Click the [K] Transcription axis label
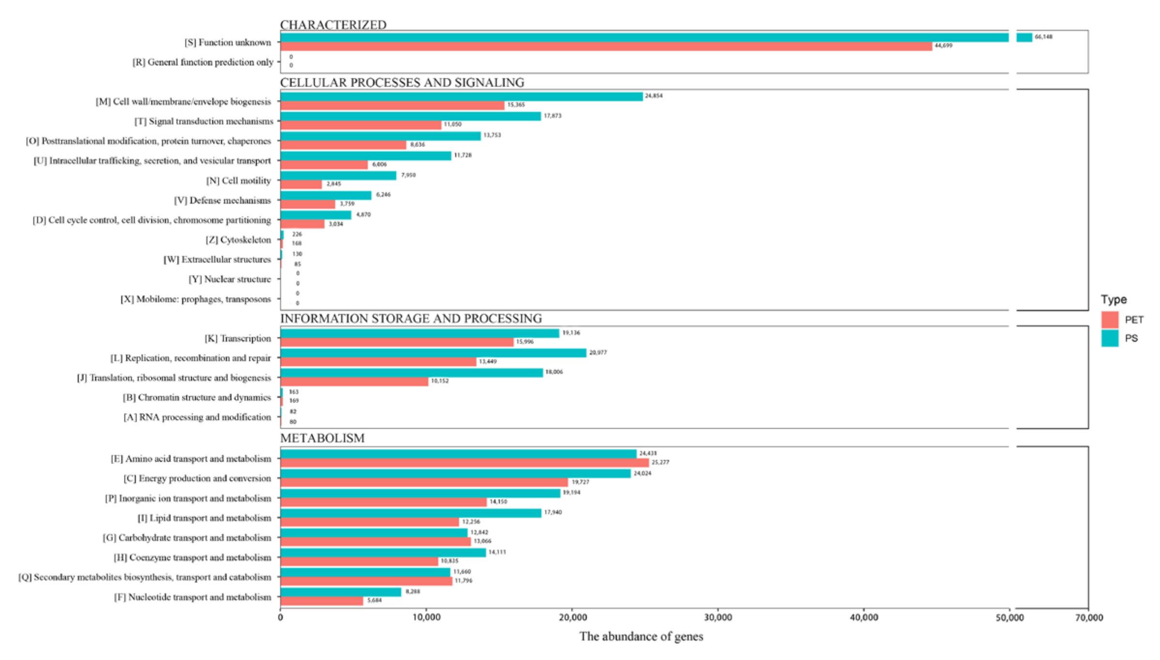 238,338
